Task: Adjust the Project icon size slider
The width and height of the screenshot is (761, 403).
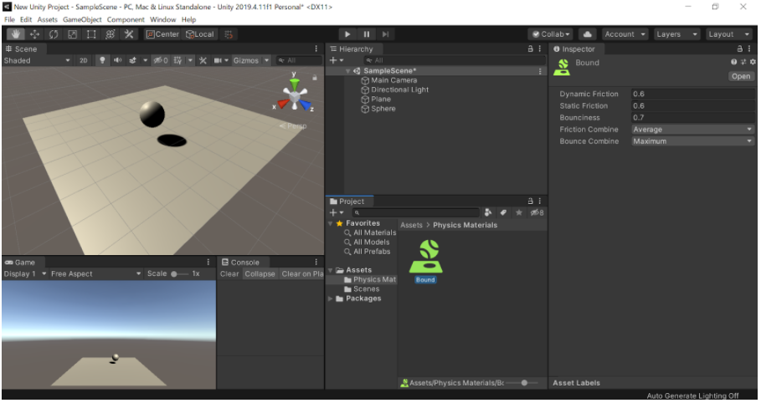Action: point(522,383)
